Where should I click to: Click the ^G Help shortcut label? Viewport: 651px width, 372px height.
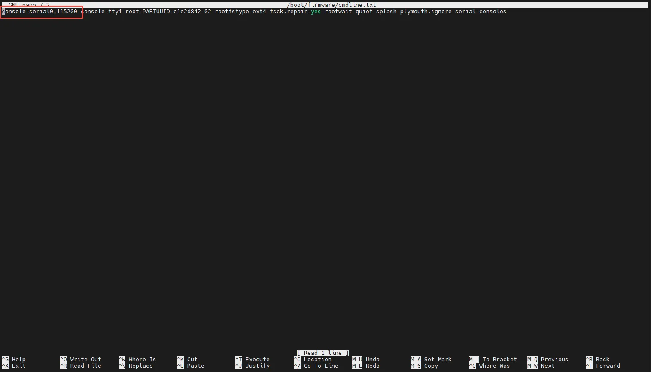click(x=14, y=359)
